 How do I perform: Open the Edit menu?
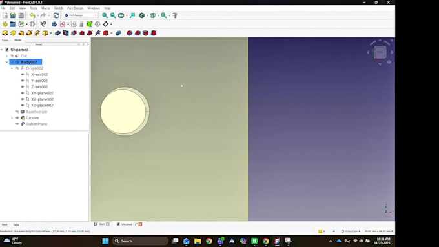(x=12, y=8)
